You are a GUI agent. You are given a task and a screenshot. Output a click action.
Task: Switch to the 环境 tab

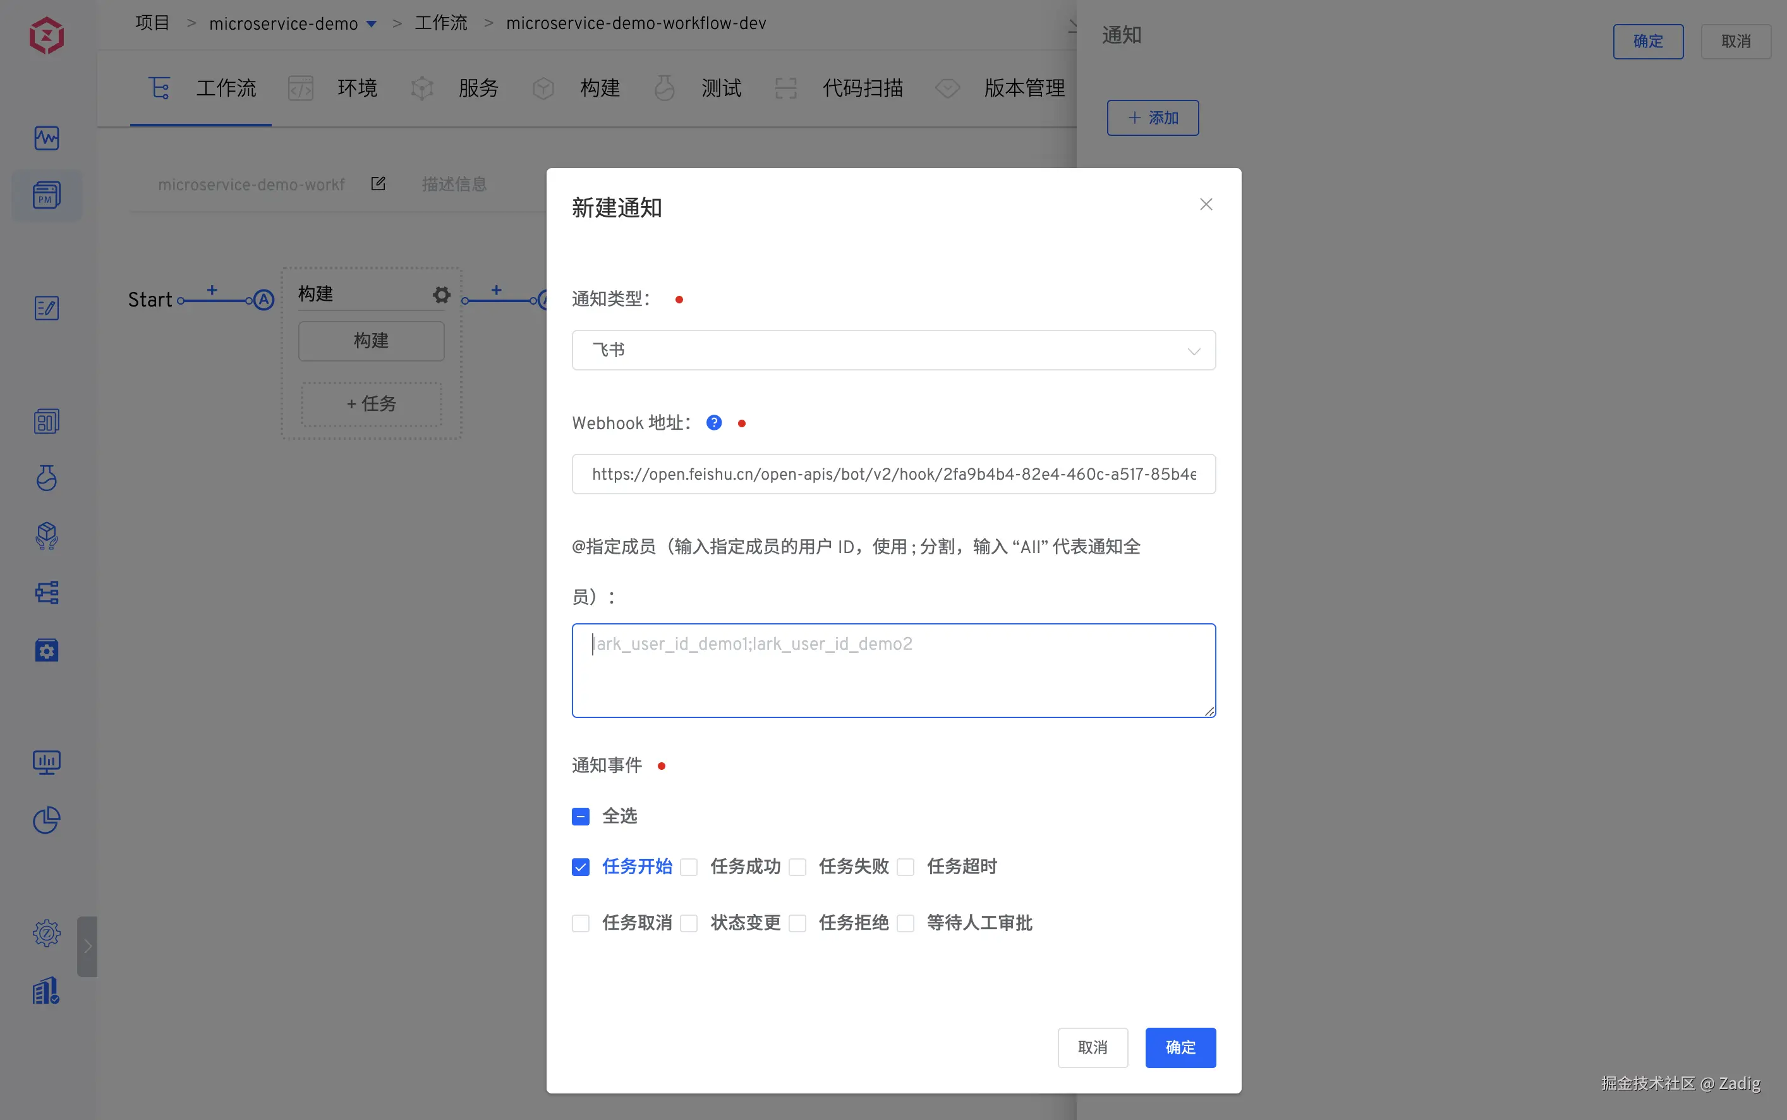pyautogui.click(x=357, y=88)
